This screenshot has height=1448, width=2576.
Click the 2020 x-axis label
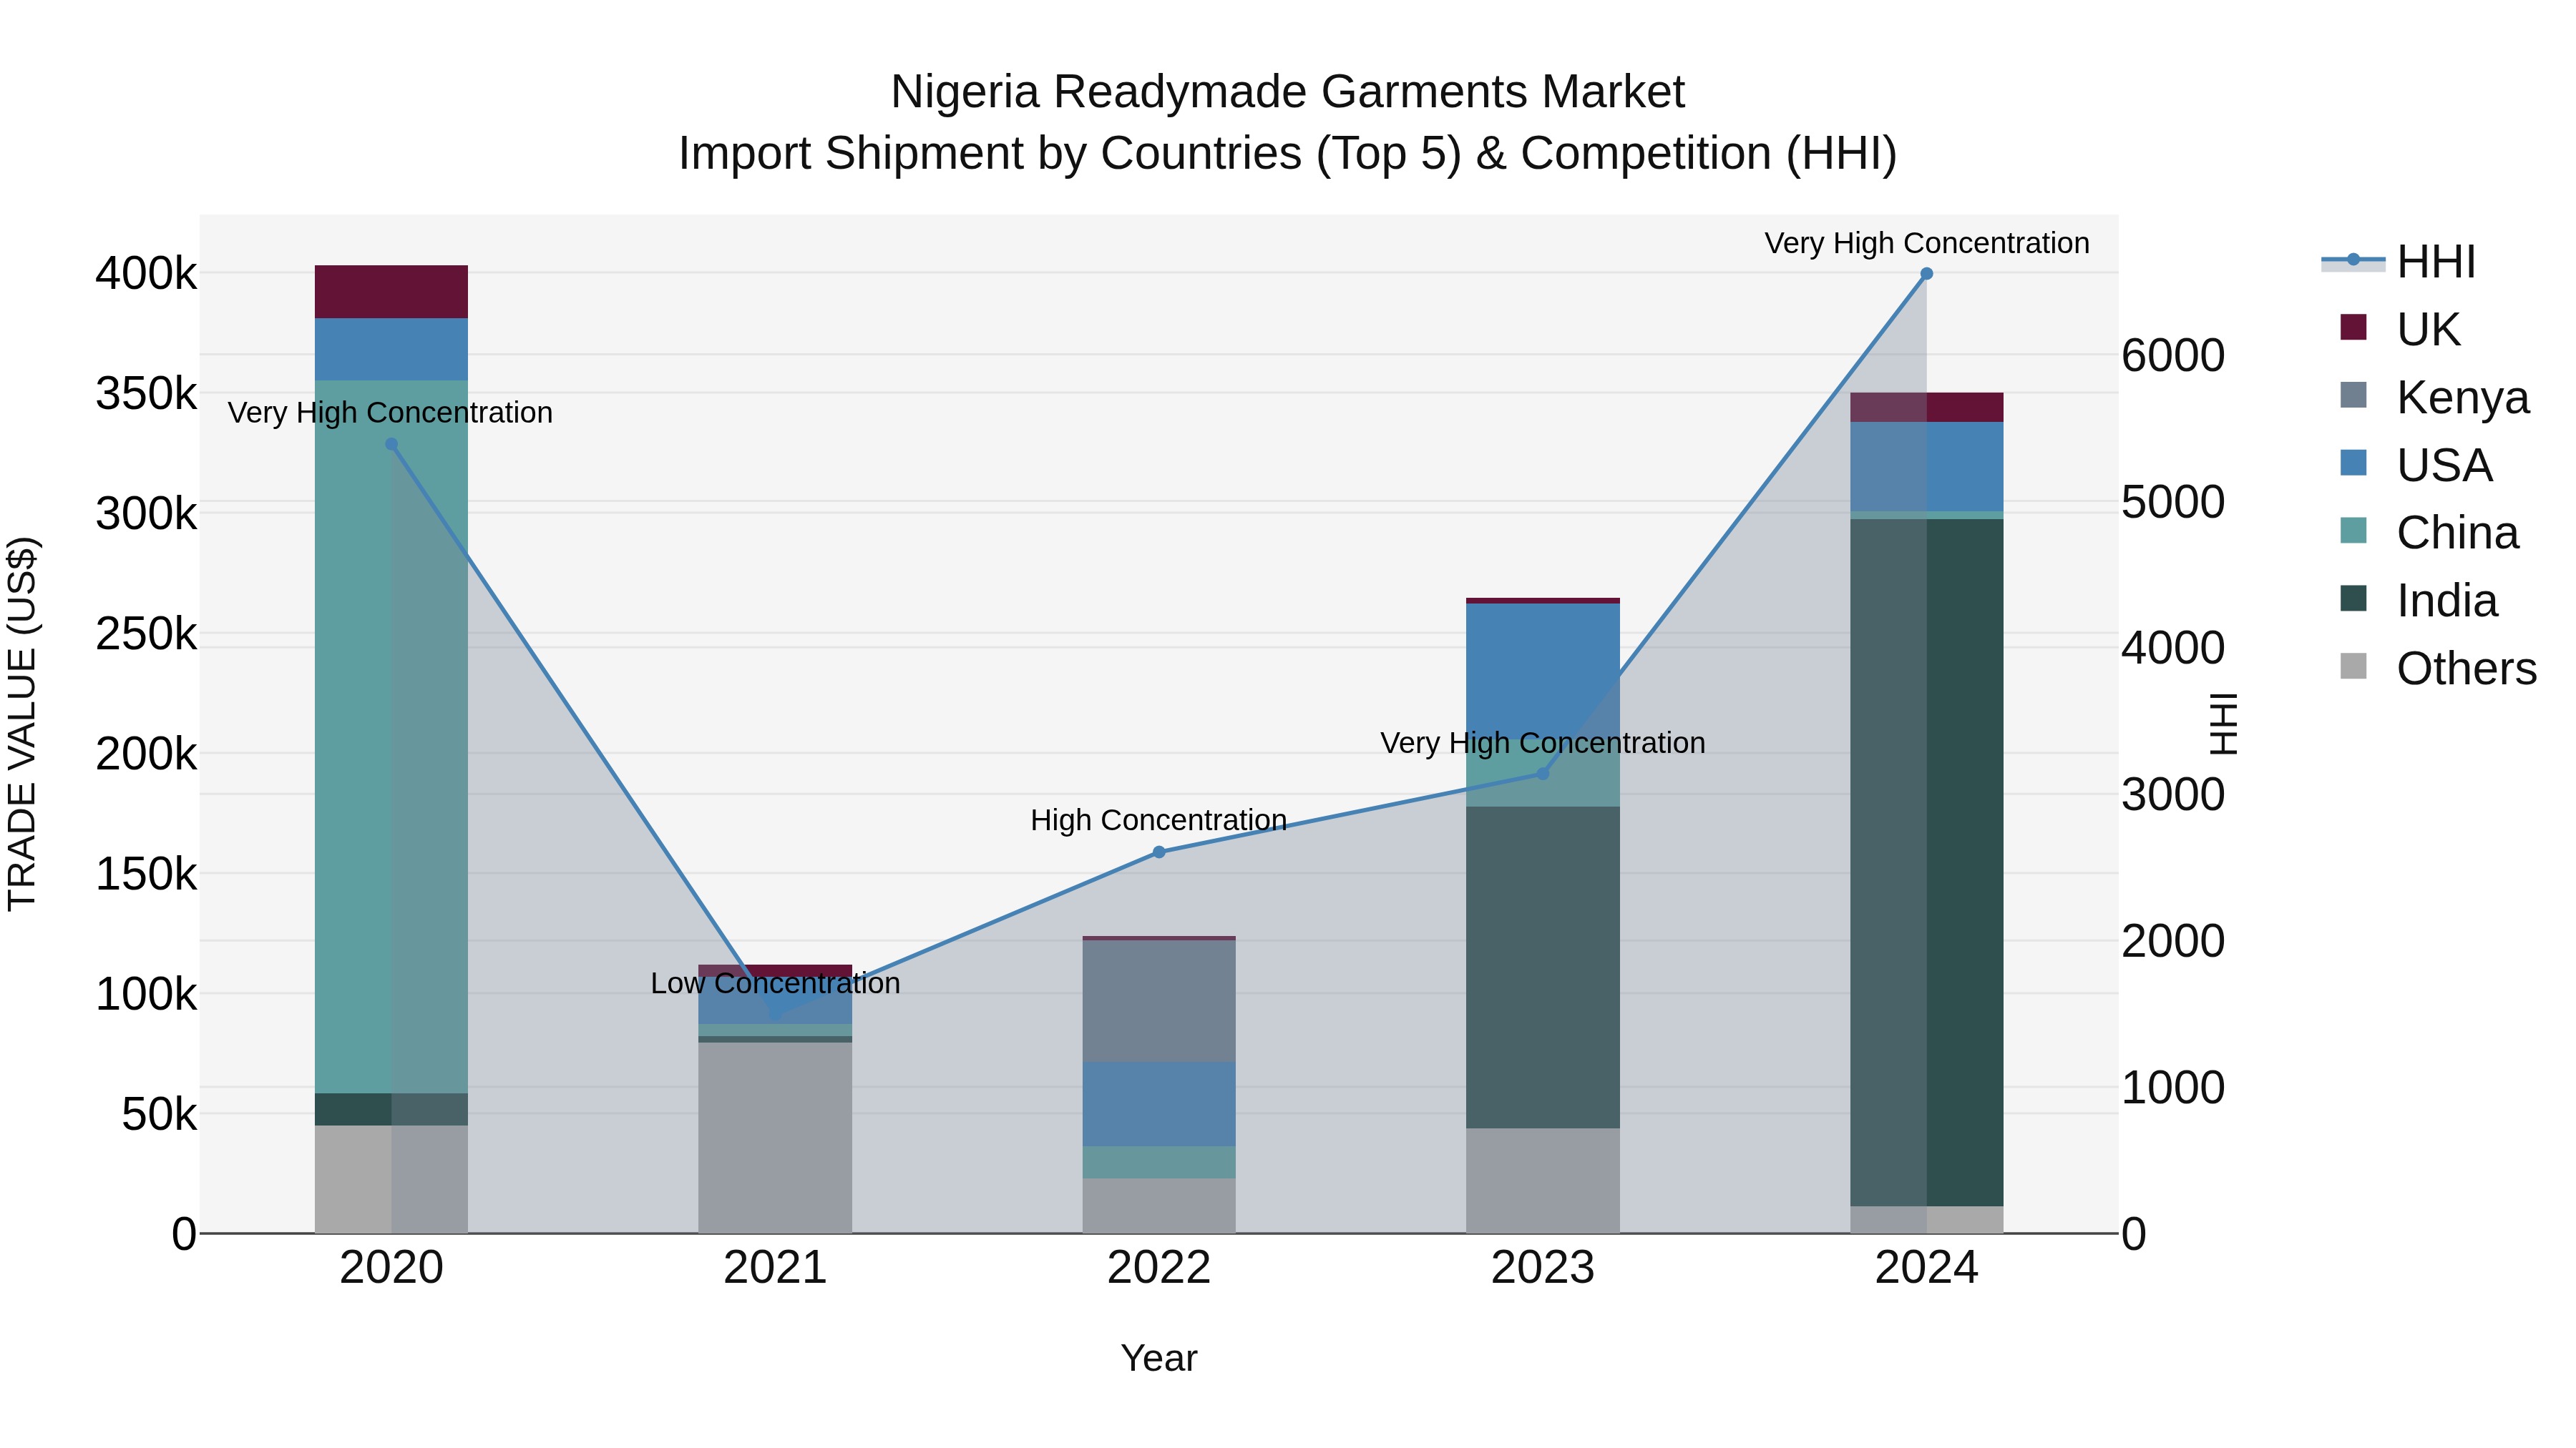tap(391, 1268)
